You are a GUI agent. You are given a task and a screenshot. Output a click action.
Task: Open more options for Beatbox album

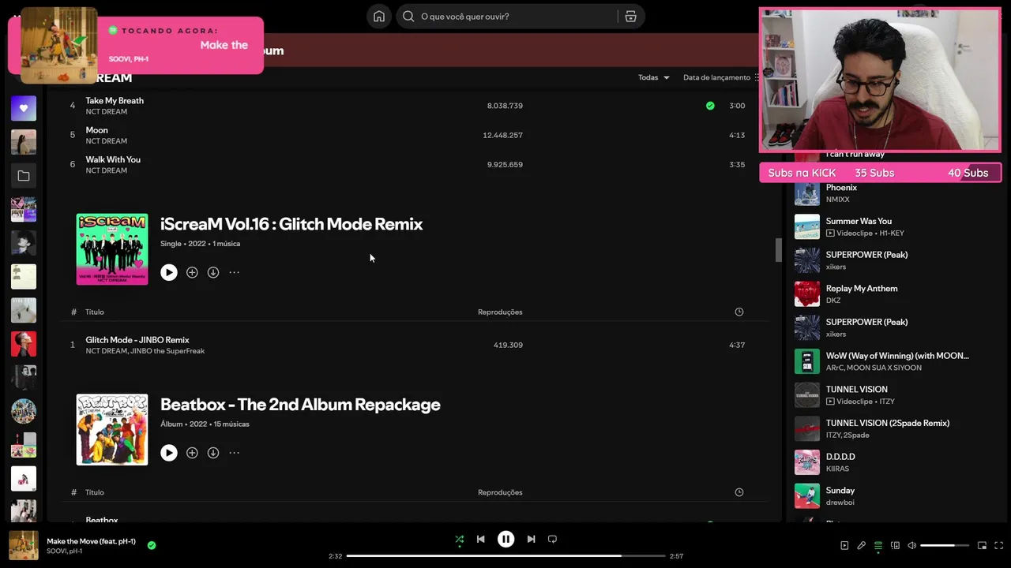click(x=235, y=453)
